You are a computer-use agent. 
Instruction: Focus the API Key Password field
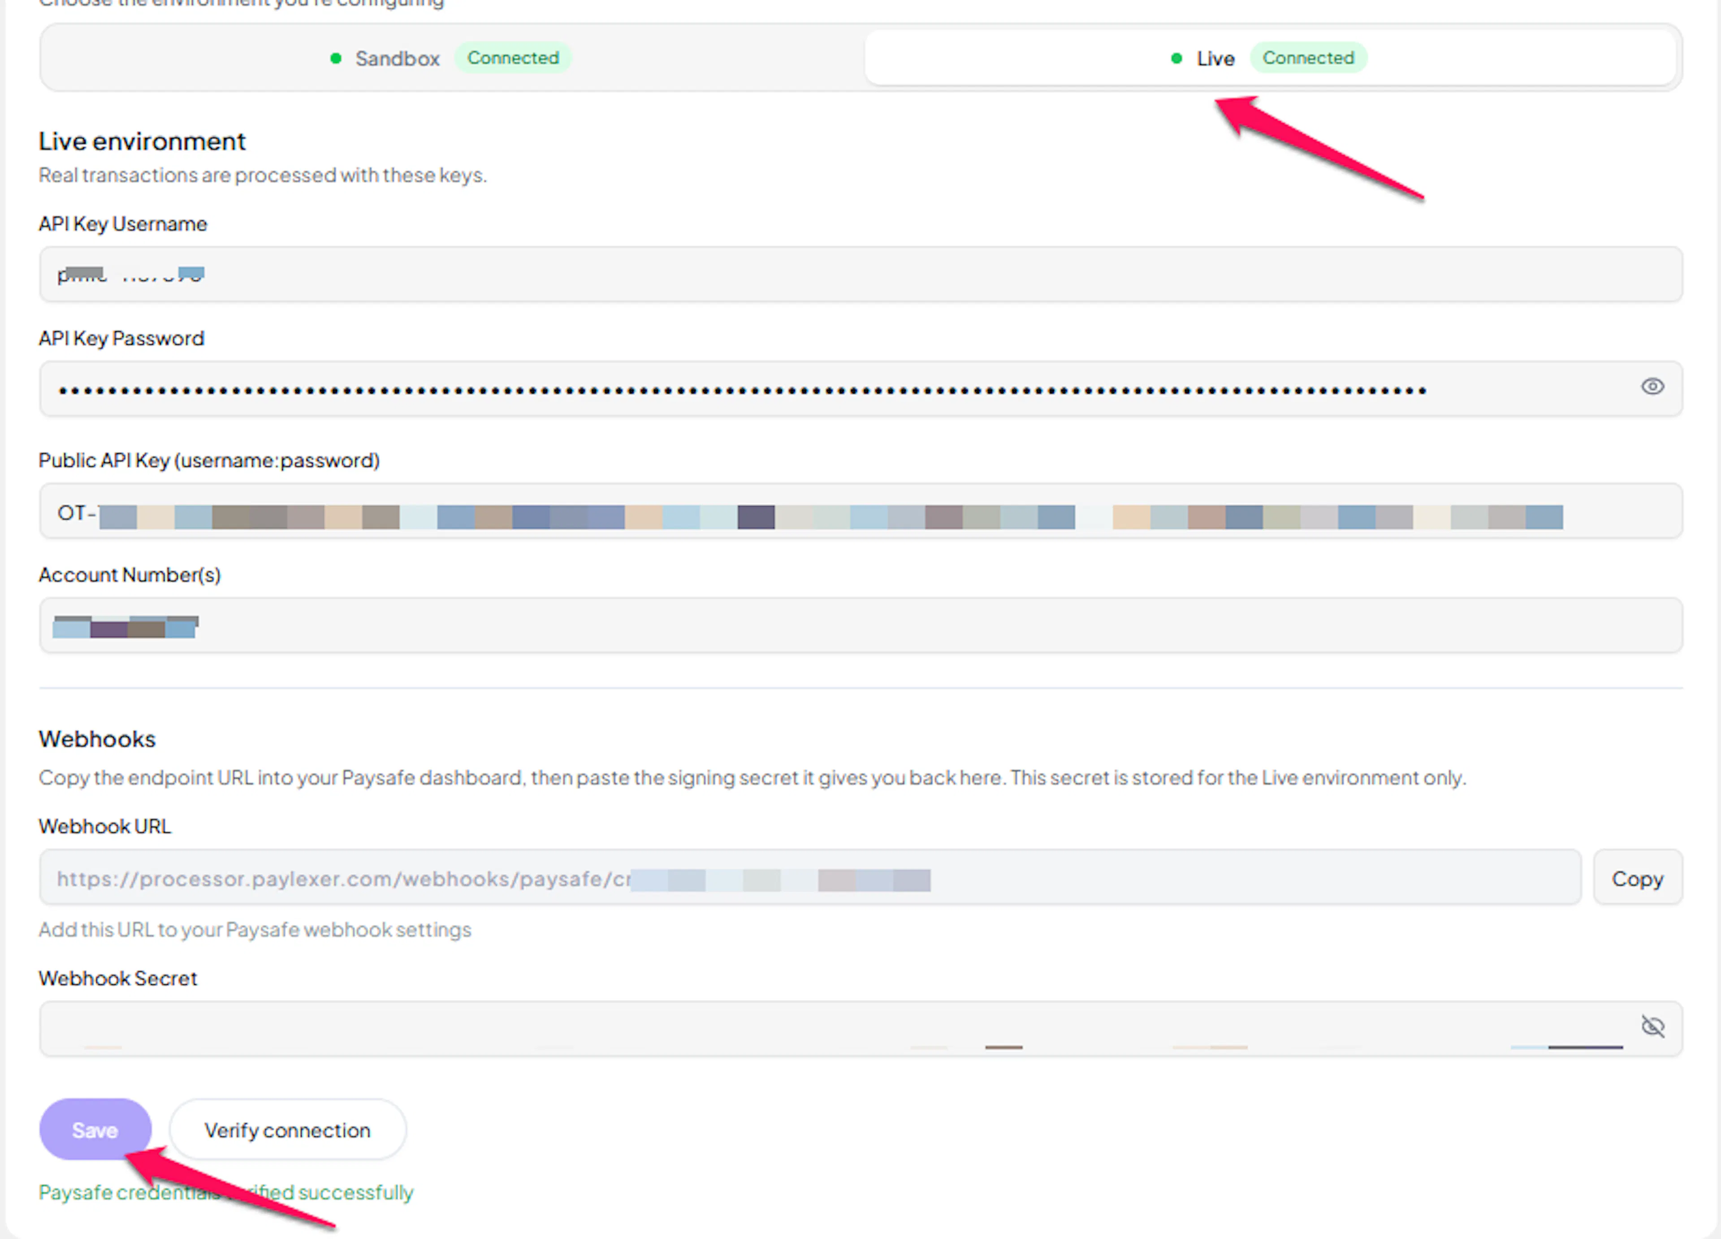pos(860,389)
